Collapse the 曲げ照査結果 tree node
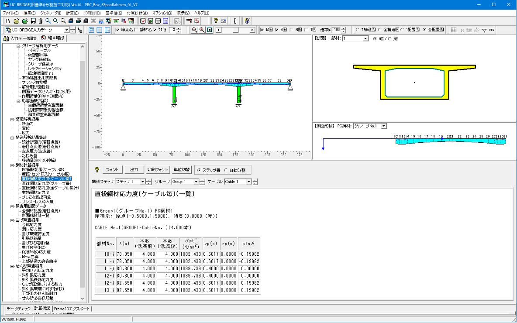Screen dimensions: 517x323 pyautogui.click(x=12, y=220)
